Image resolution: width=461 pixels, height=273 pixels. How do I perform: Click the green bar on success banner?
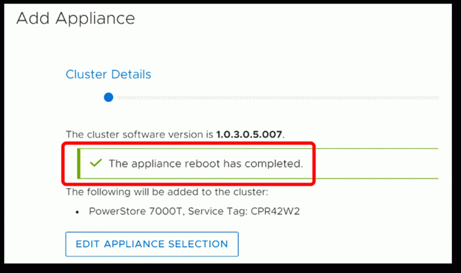pyautogui.click(x=79, y=163)
